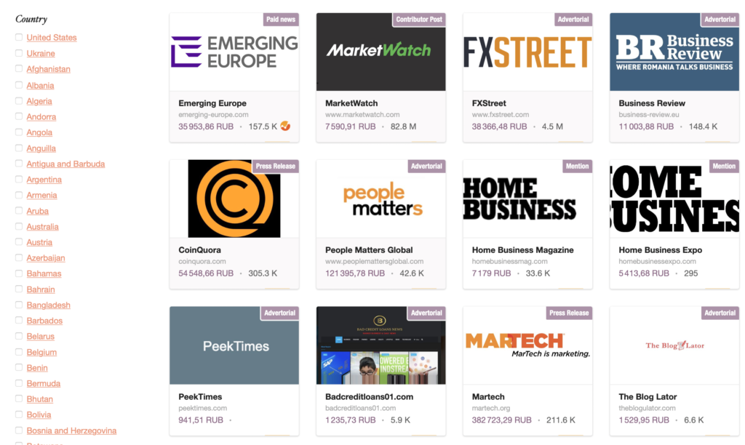The width and height of the screenshot is (745, 445).
Task: Click the PeekTimes logo banner
Action: click(x=234, y=345)
